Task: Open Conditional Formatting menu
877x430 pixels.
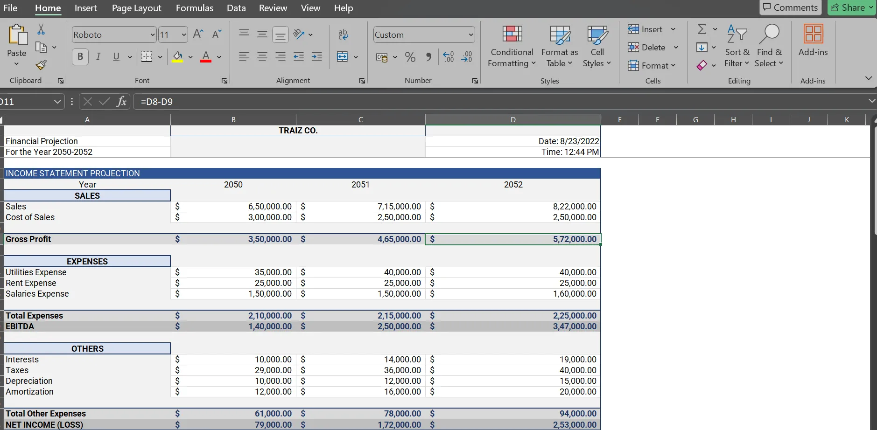Action: 512,47
